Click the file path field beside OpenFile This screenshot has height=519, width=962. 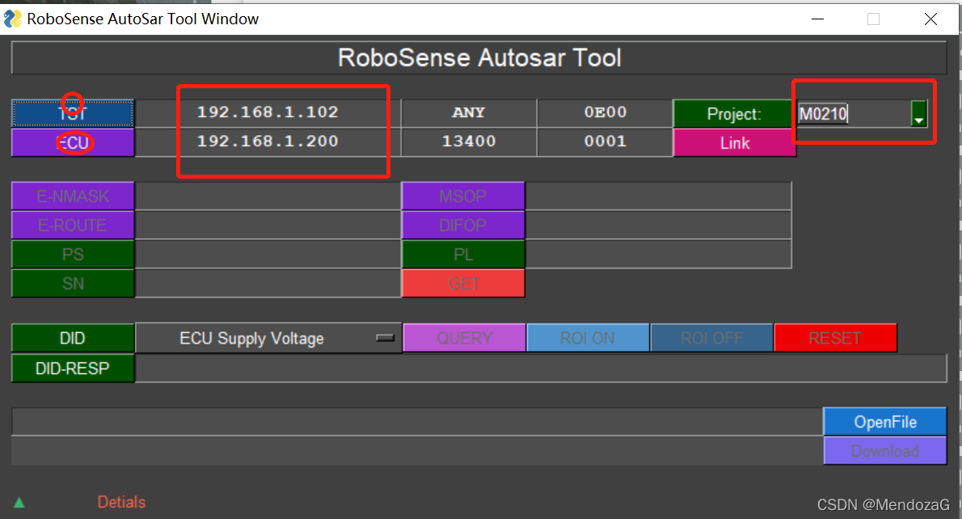click(417, 421)
